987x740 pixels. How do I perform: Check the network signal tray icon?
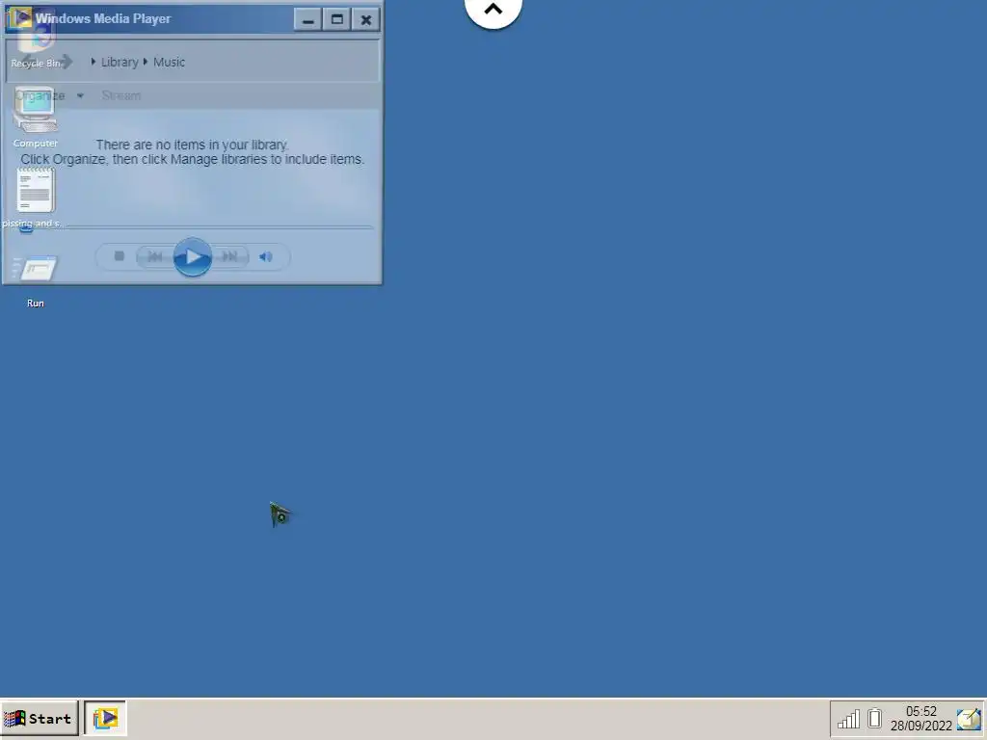(848, 719)
